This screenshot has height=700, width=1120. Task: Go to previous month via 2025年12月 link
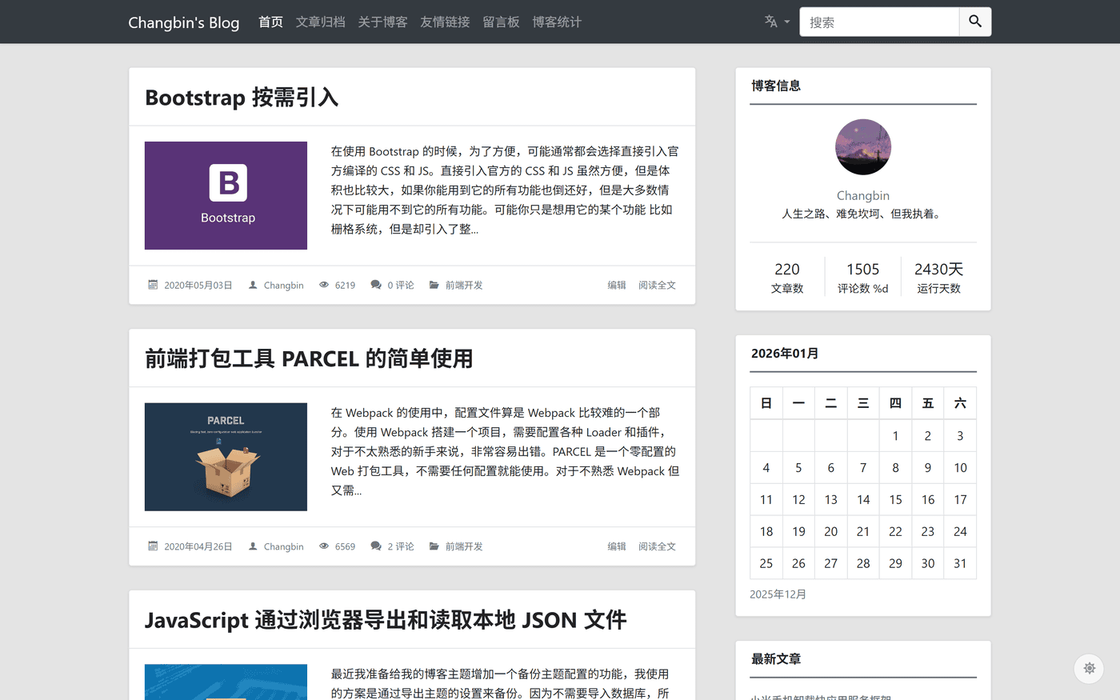click(778, 594)
